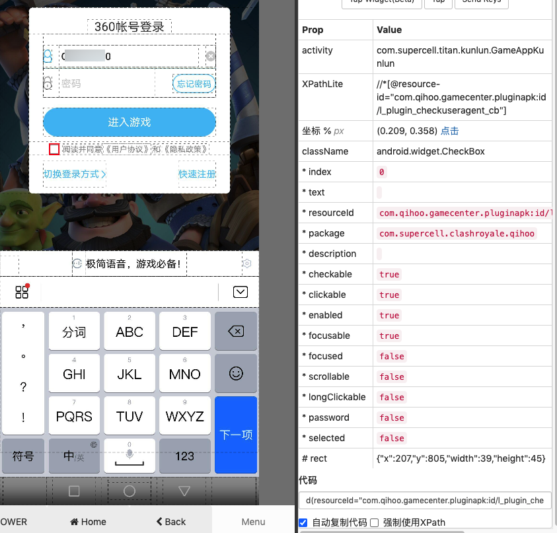Tap the 分词 key
557x533 pixels.
click(x=74, y=332)
